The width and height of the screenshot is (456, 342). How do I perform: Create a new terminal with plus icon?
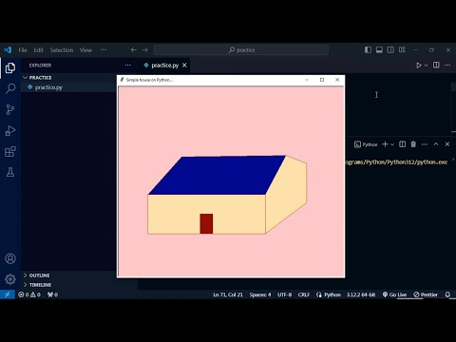click(x=385, y=144)
